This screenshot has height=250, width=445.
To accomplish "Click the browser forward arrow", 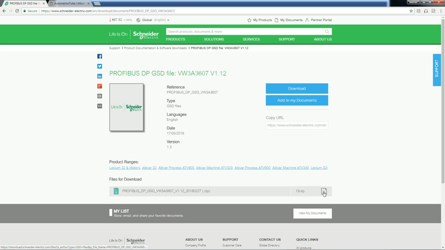I will tap(10, 11).
